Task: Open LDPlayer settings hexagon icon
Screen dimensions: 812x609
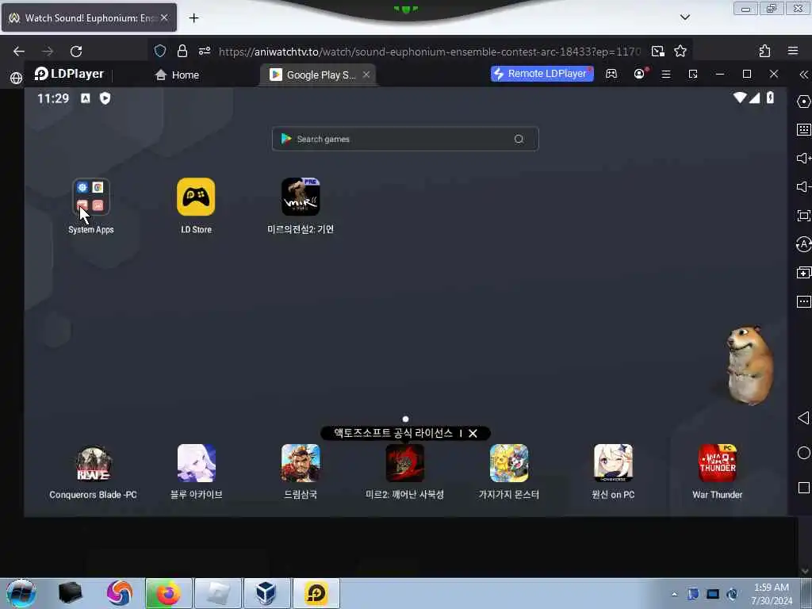Action: [804, 101]
